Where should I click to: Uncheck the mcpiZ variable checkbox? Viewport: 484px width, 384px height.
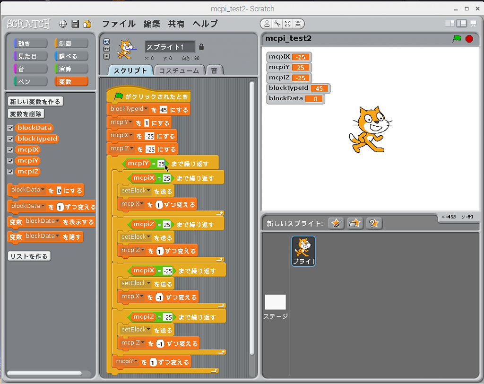click(10, 172)
